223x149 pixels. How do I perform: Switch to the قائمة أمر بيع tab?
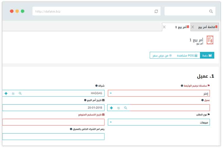[x=206, y=27]
